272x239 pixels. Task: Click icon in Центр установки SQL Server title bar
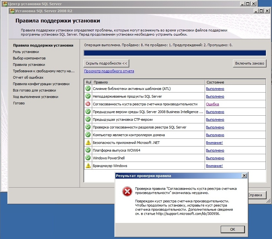coord(5,4)
